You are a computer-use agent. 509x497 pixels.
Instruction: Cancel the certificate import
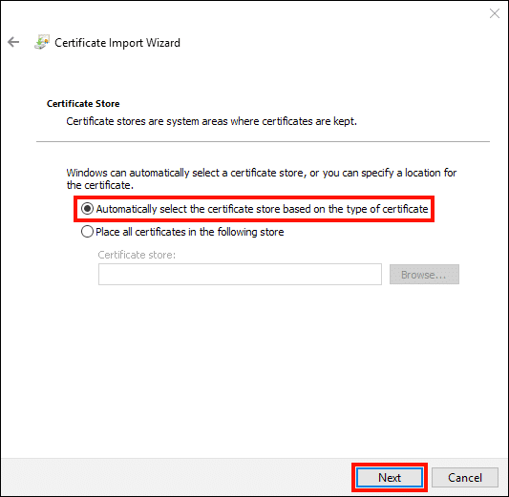click(465, 478)
